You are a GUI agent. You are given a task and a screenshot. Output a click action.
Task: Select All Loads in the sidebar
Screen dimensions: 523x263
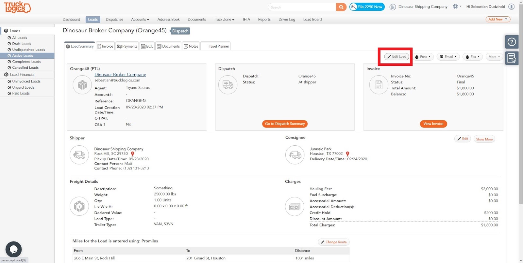(x=20, y=38)
